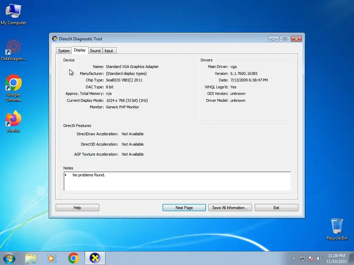Click inside the Notes text box

click(x=177, y=181)
